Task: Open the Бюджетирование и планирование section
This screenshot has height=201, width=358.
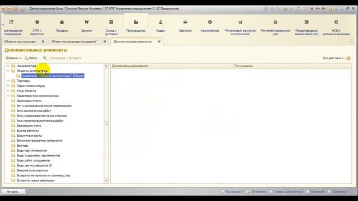Action: click(x=13, y=27)
